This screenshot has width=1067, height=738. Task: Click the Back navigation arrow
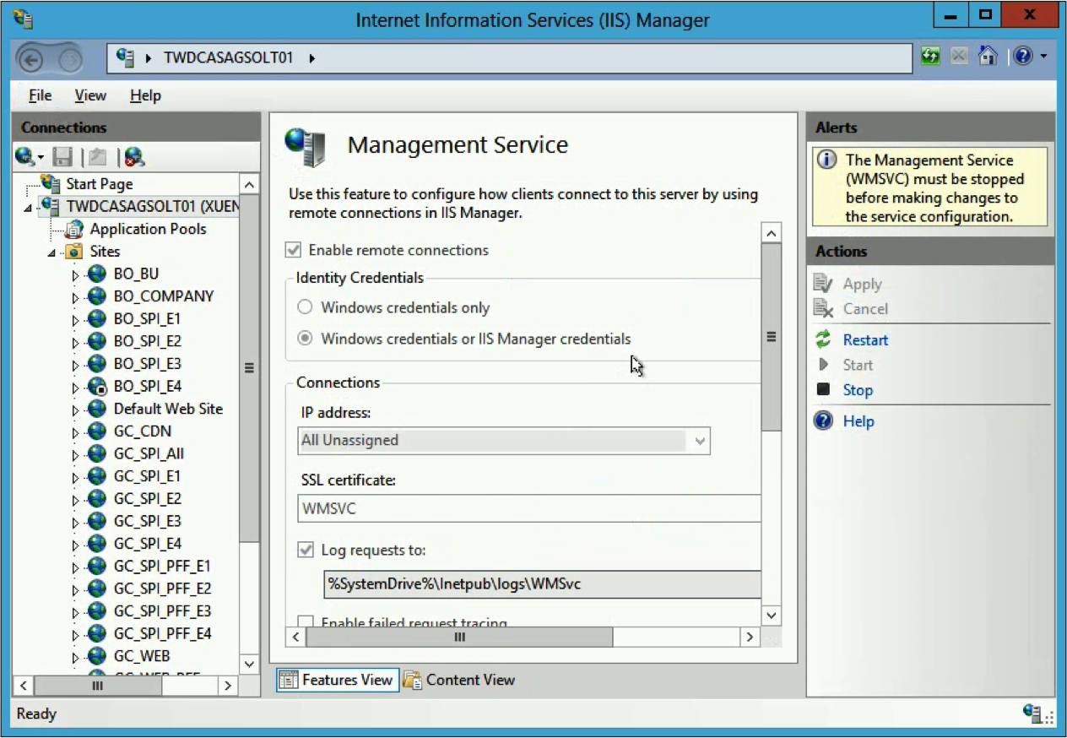(x=33, y=60)
